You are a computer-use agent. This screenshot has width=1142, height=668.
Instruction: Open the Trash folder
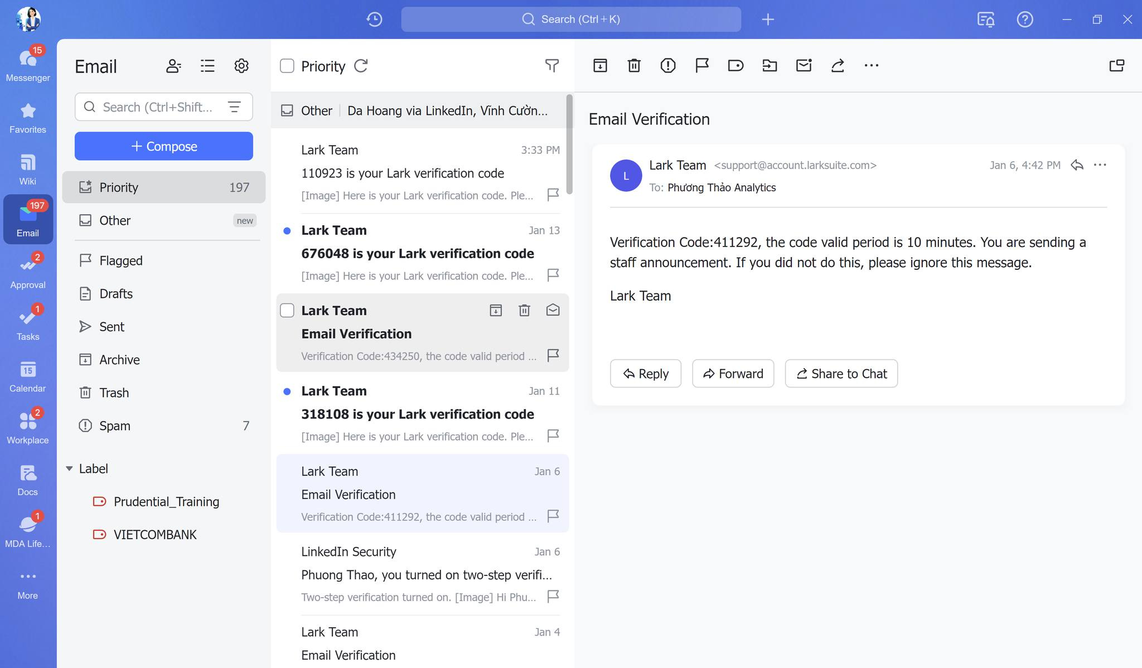pos(164,393)
